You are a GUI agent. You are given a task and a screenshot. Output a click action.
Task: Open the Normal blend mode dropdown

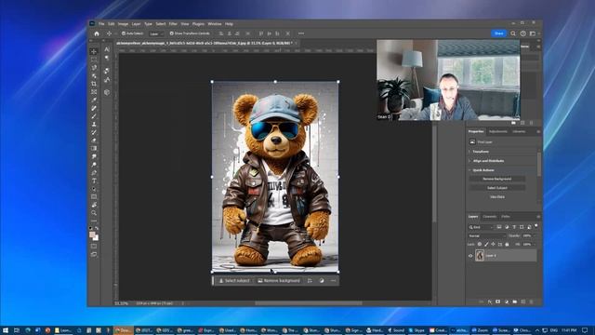[x=486, y=235]
